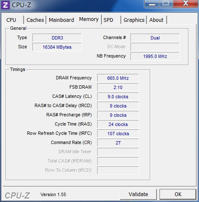Select the Memory tab

tap(89, 19)
